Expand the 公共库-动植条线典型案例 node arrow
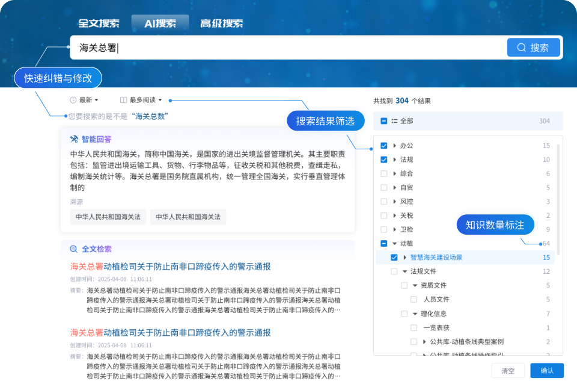 424,342
